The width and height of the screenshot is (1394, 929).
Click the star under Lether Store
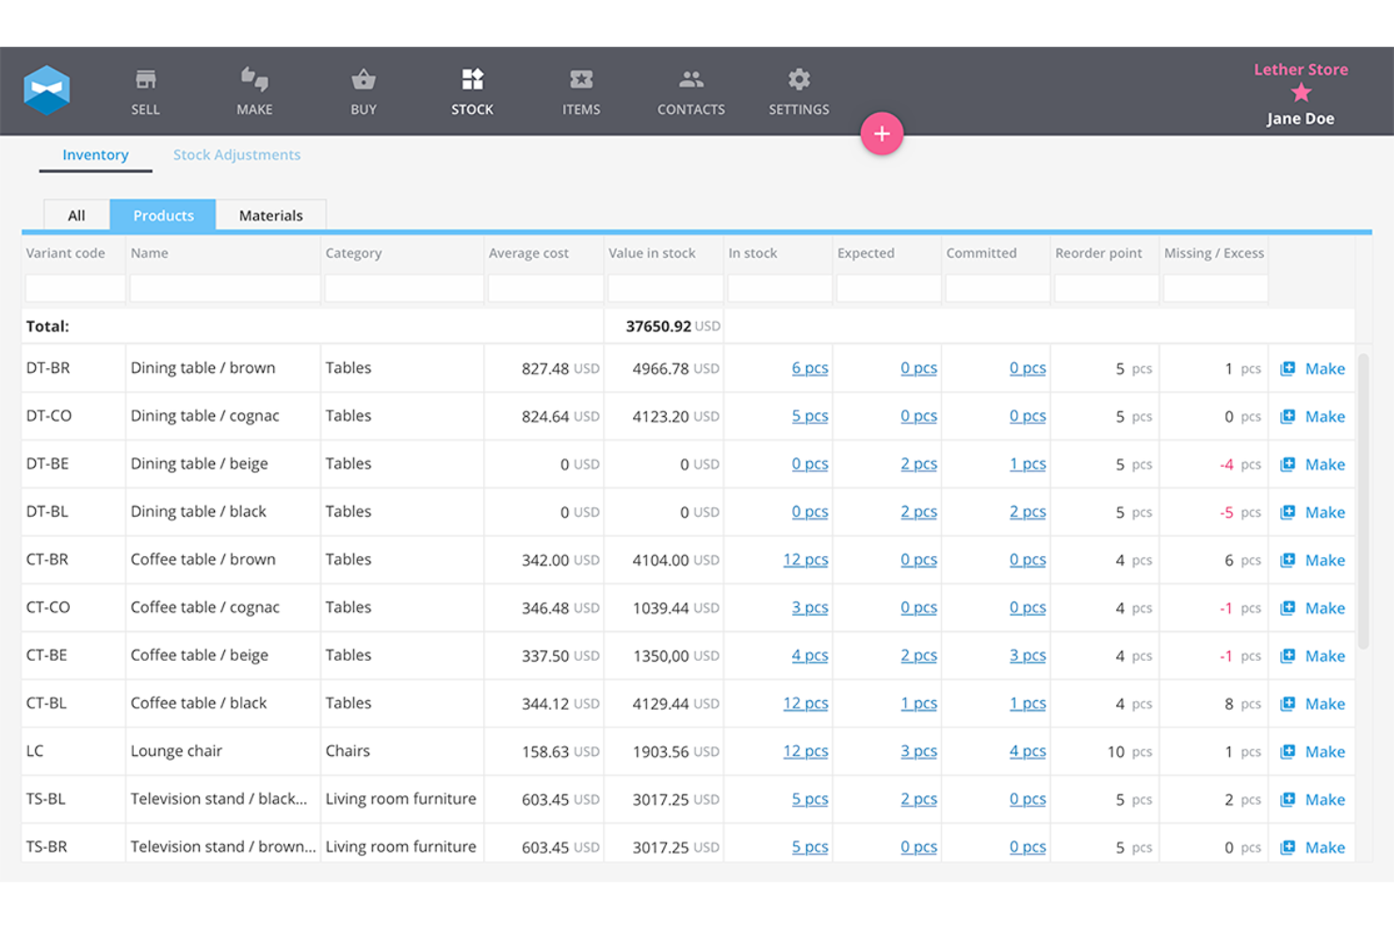1301,93
